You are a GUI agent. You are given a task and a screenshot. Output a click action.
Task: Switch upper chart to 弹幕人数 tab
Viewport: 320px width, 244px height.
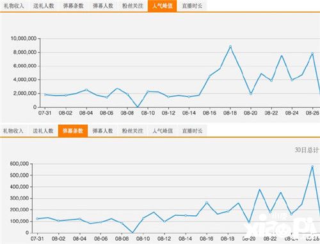point(103,6)
